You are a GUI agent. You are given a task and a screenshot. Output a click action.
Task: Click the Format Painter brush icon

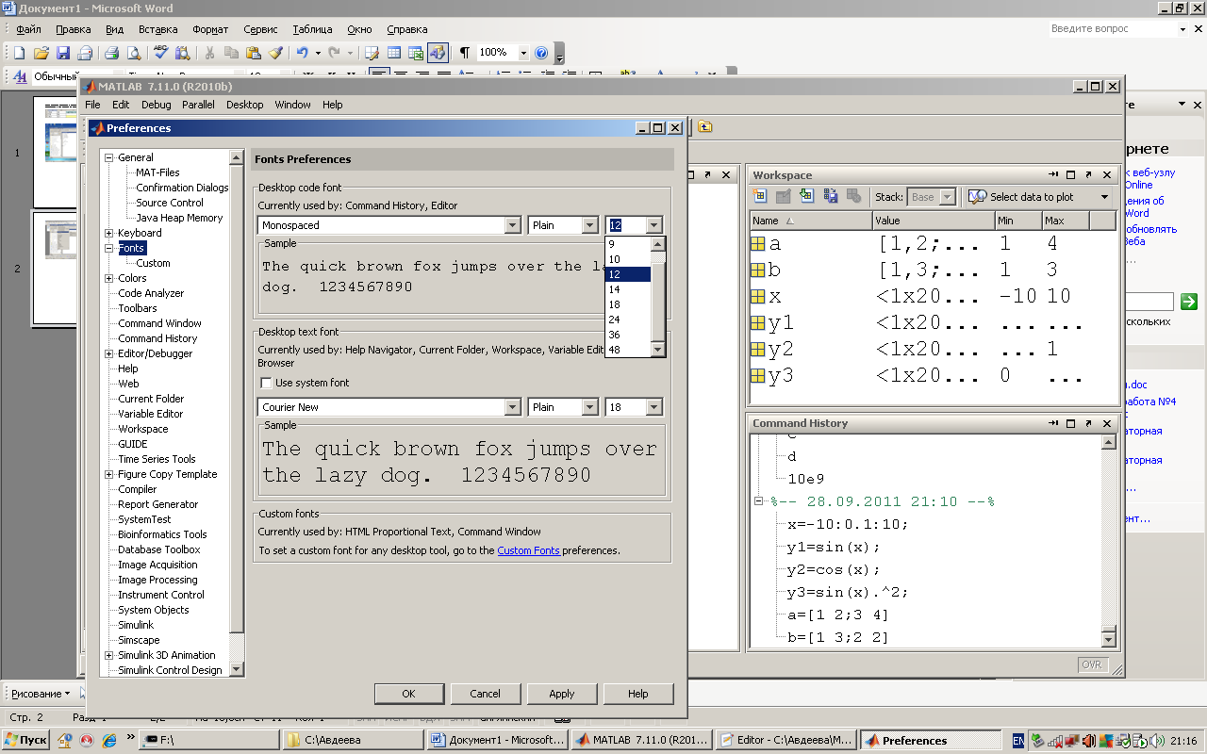275,53
